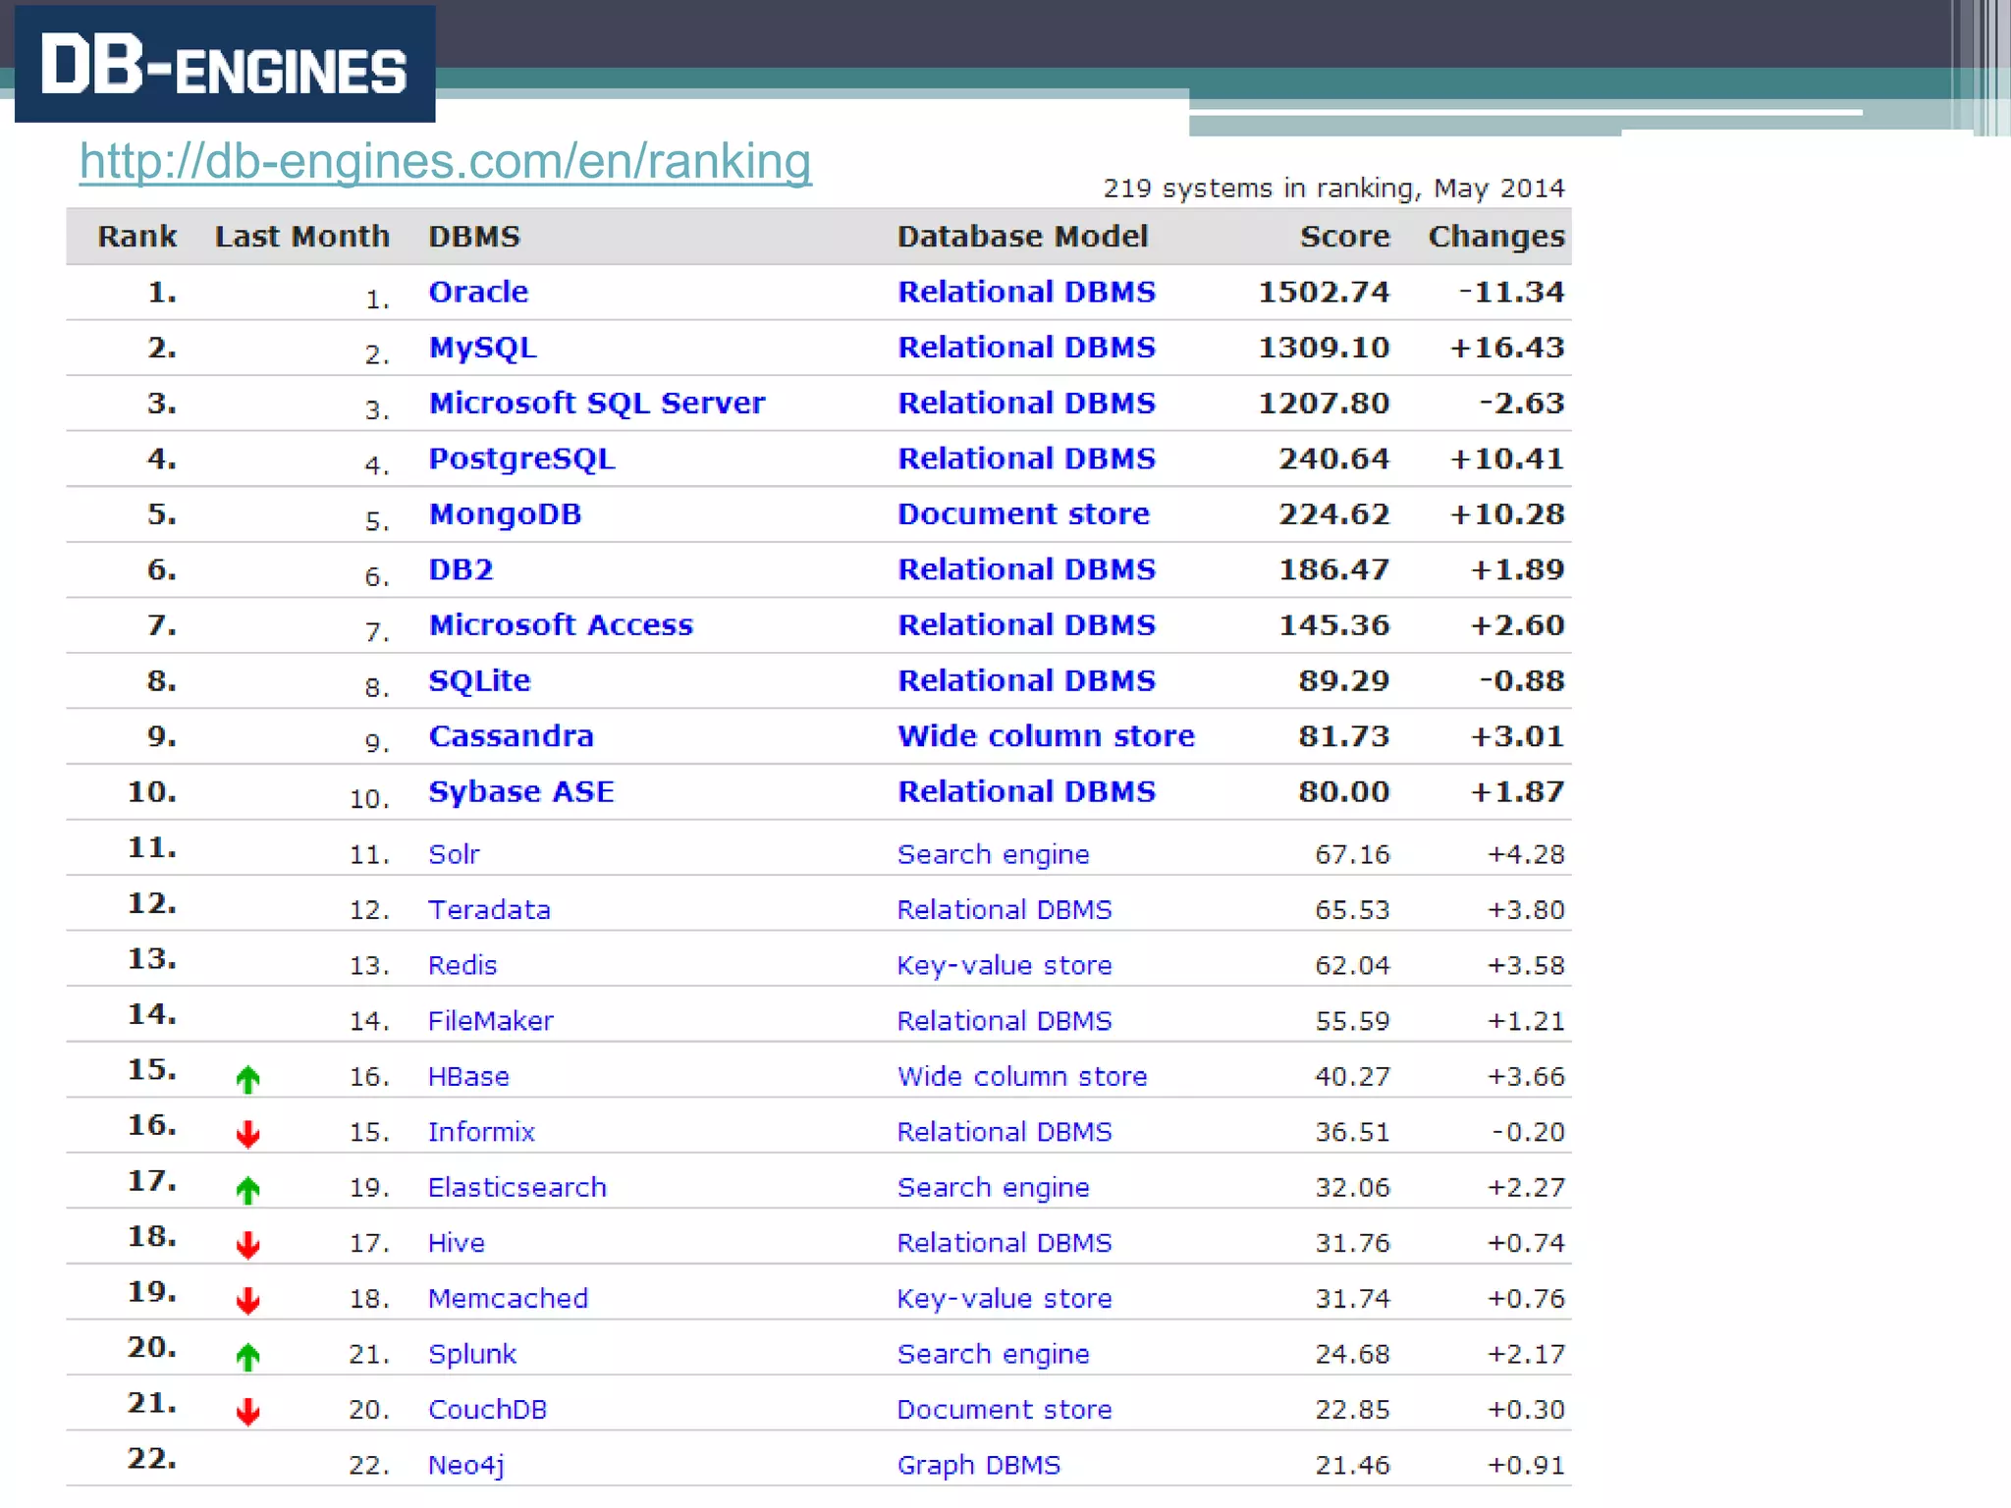The height and width of the screenshot is (1508, 2011).
Task: Open the Memcached link
Action: (508, 1299)
